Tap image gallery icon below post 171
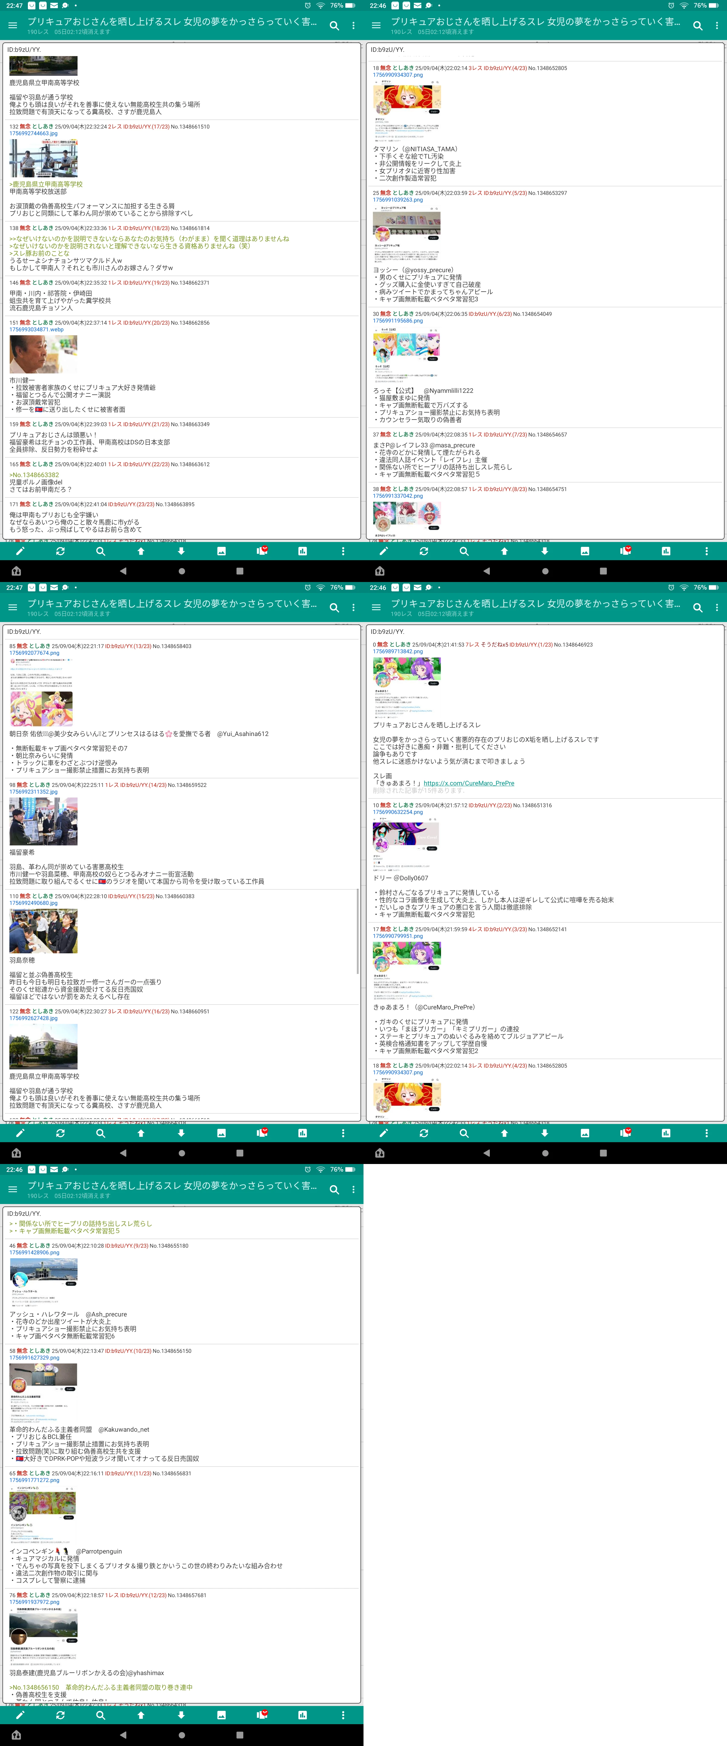Screen dimensions: 727x1746 pyautogui.click(x=221, y=551)
